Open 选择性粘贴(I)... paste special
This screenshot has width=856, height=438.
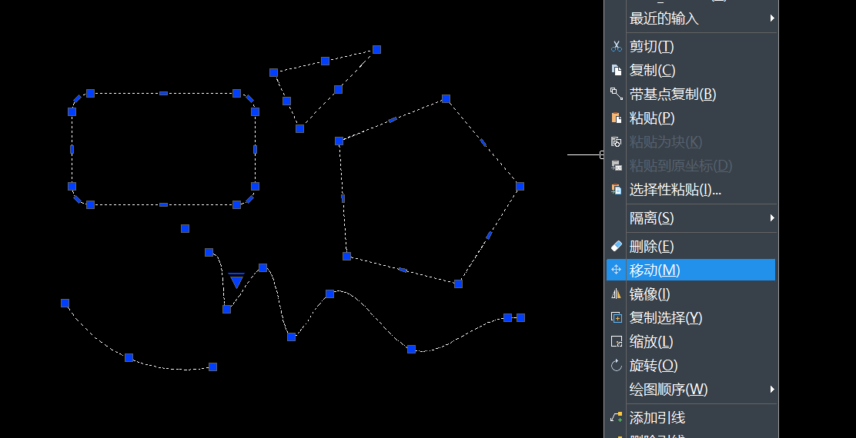(691, 190)
